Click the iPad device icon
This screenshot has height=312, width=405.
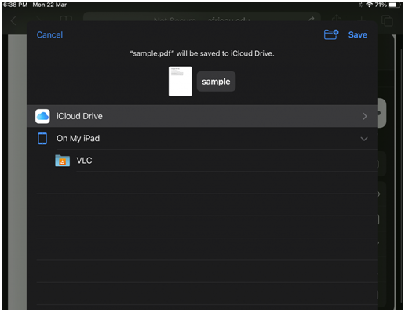click(x=42, y=139)
